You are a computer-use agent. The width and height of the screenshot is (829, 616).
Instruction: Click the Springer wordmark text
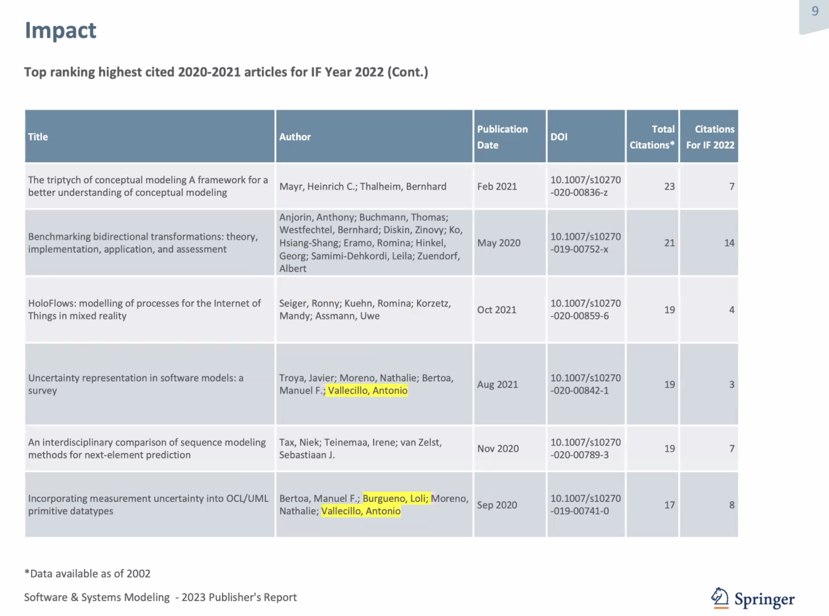point(764,599)
